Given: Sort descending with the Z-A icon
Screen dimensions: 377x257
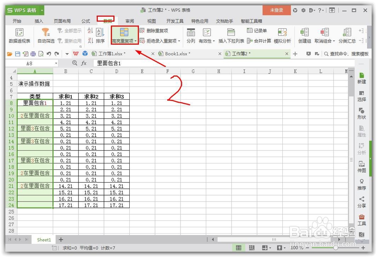Looking at the screenshot, I should click(x=90, y=40).
